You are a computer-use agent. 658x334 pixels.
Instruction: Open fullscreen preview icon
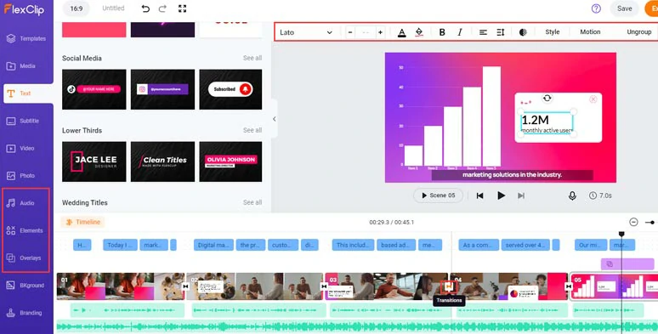[182, 8]
